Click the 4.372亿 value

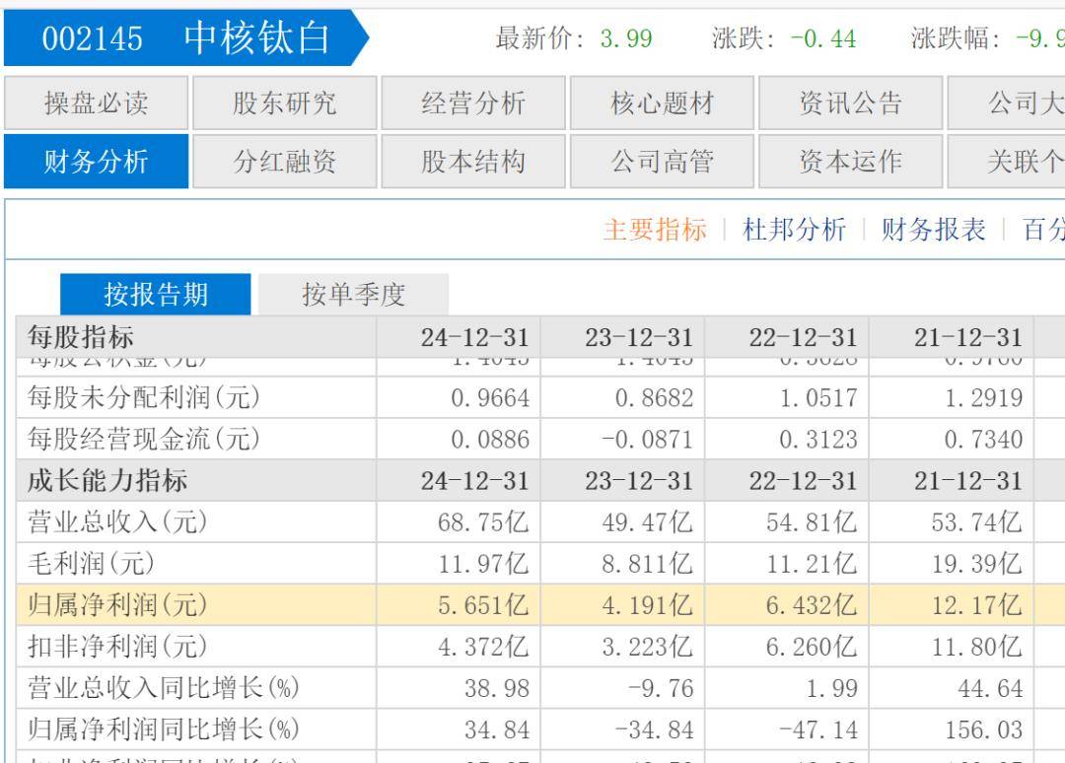tap(483, 647)
